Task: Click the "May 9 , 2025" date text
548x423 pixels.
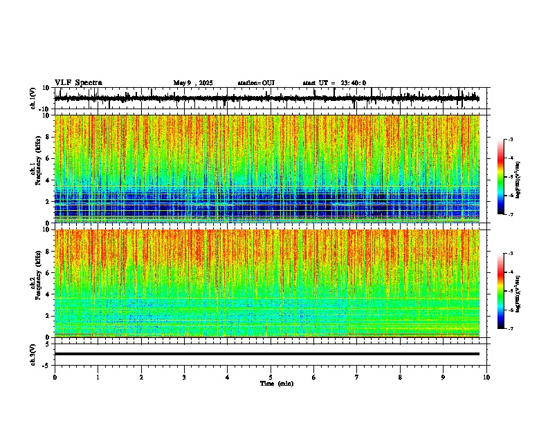Action: pyautogui.click(x=193, y=83)
